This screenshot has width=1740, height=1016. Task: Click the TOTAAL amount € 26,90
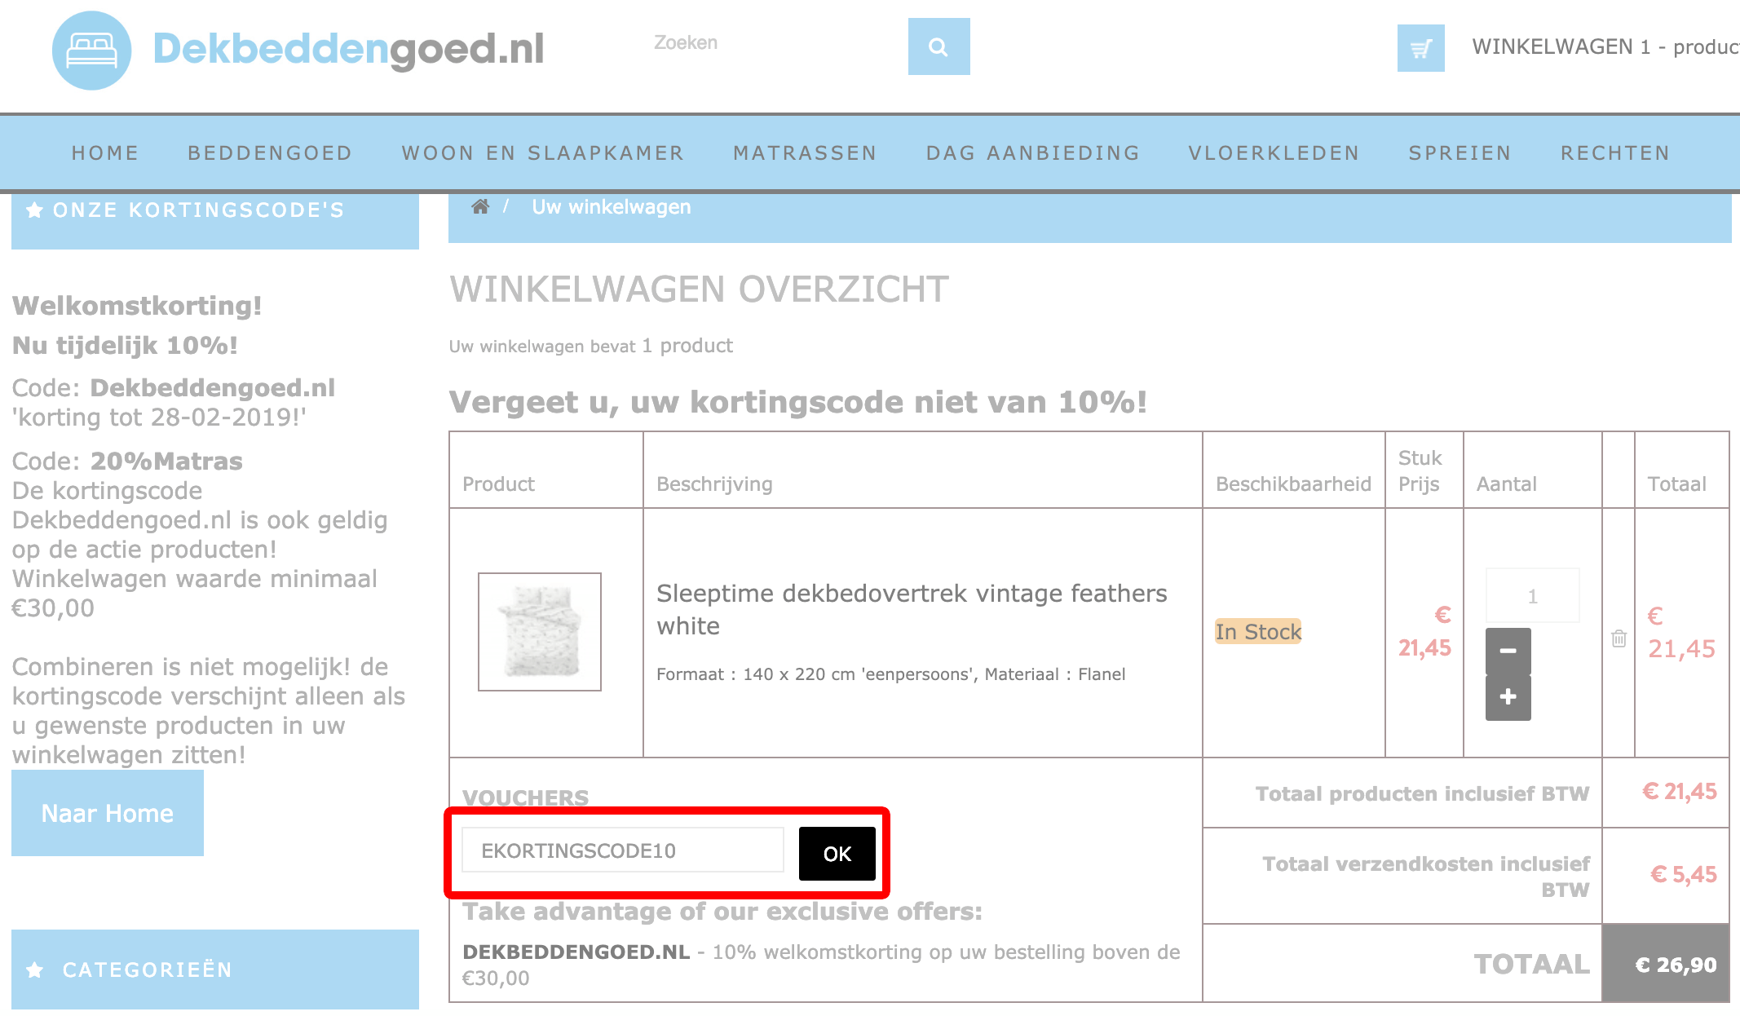(x=1676, y=965)
